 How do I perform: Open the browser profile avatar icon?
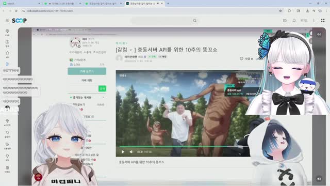pos(320,11)
